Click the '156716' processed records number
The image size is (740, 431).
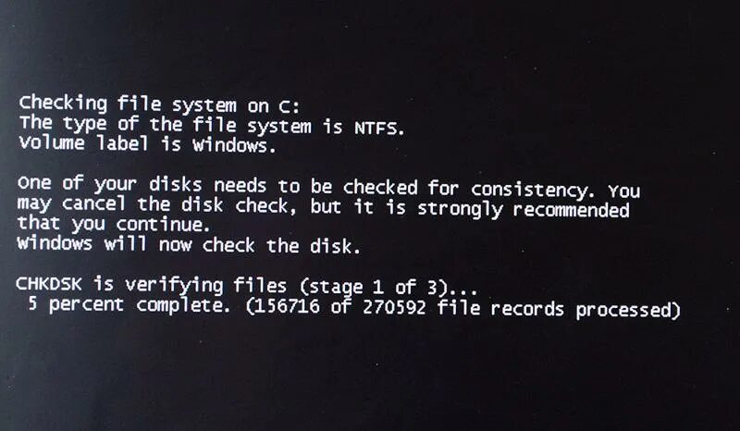[x=288, y=307]
